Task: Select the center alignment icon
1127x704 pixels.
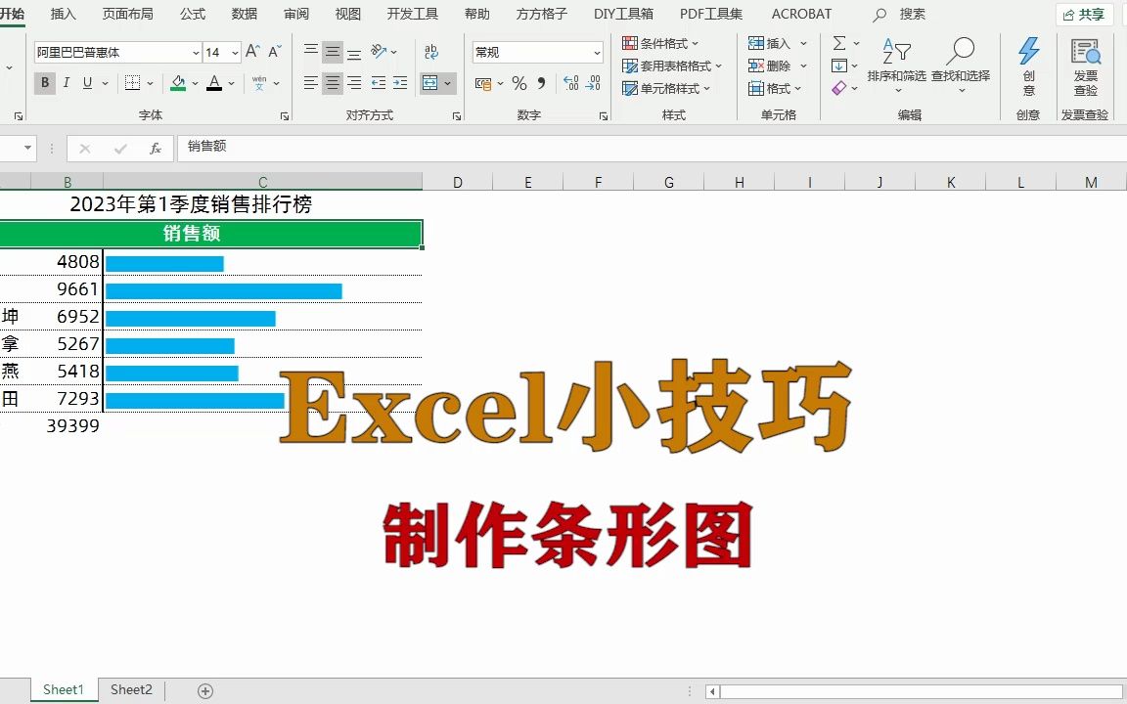Action: (x=331, y=83)
